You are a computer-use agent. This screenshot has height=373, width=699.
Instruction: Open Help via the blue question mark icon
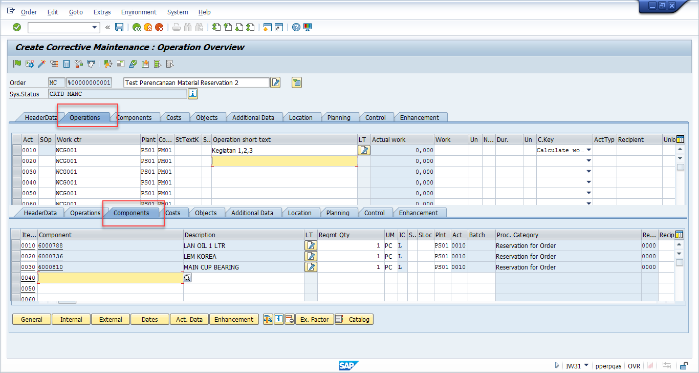point(296,27)
